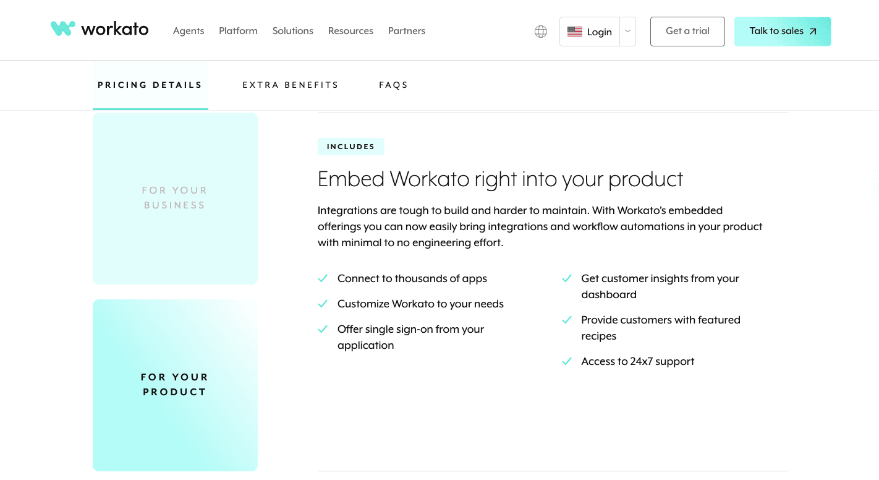The width and height of the screenshot is (879, 480).
Task: Open the Agents navigation link
Action: [x=189, y=31]
